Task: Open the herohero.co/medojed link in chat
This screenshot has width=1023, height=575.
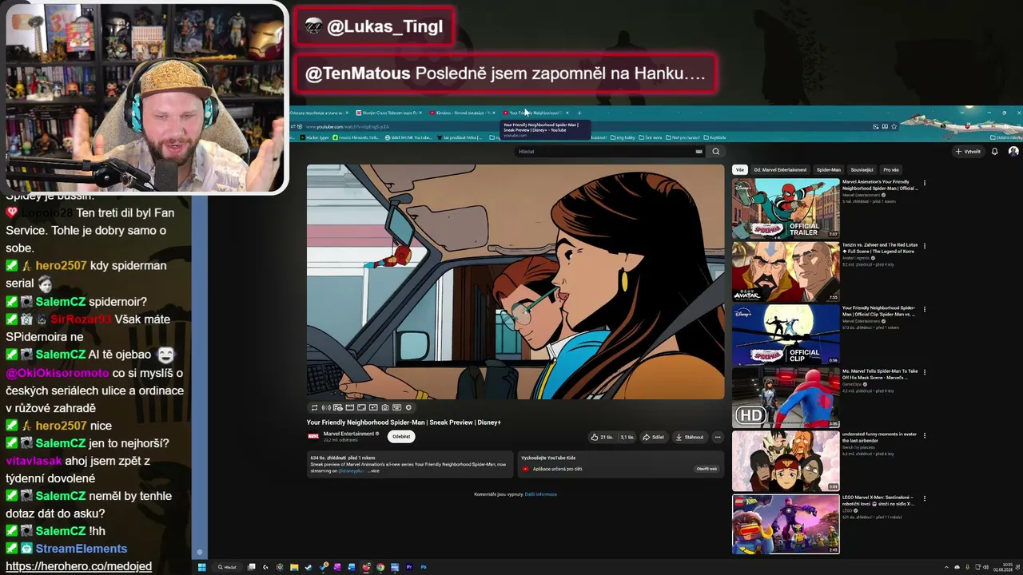Action: 78,566
